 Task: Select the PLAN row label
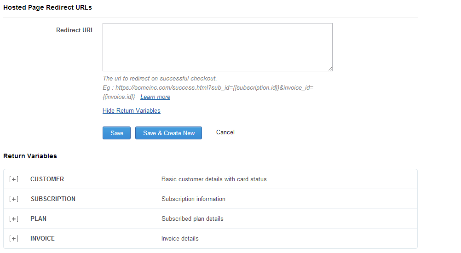coord(38,219)
